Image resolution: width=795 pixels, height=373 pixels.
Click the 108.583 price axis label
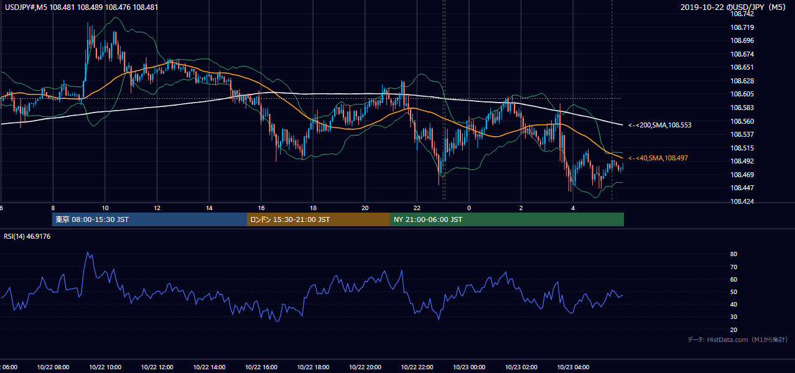[x=742, y=108]
